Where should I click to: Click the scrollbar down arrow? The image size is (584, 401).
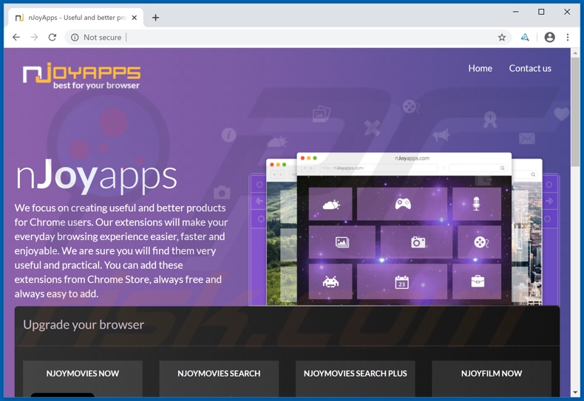click(575, 392)
